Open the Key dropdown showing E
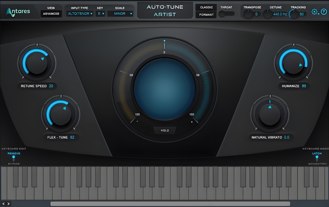This screenshot has width=329, height=207. point(100,14)
